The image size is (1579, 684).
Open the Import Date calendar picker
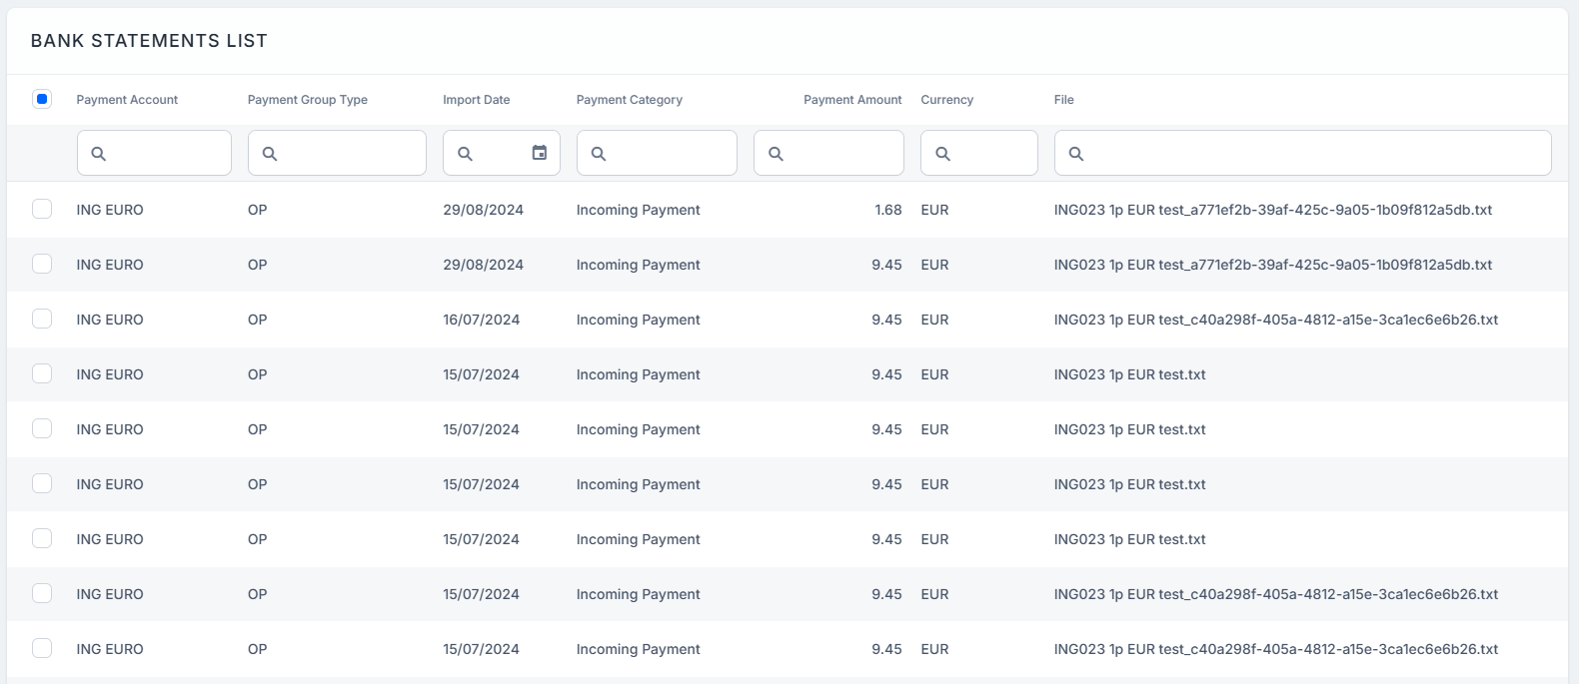point(540,153)
